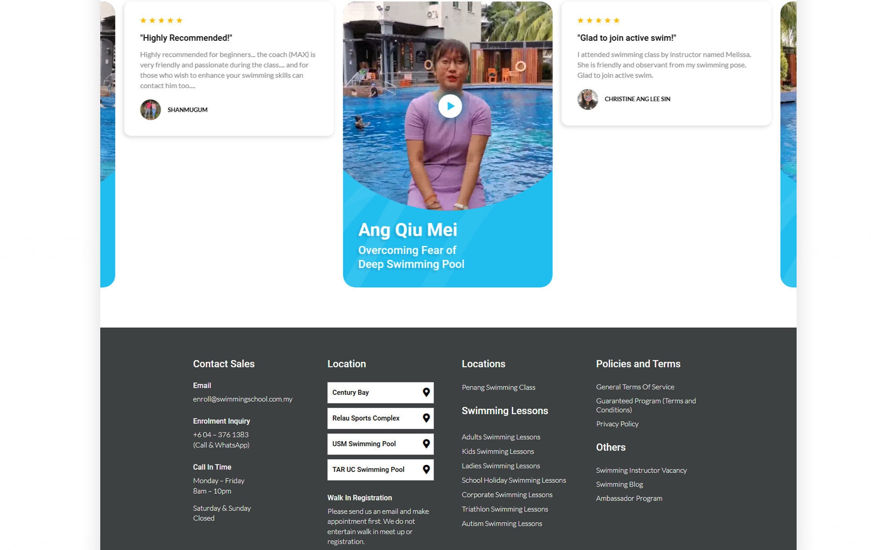Screen dimensions: 871x550
Task: Click Christine Ang Lee Sin's avatar photo
Action: click(587, 99)
